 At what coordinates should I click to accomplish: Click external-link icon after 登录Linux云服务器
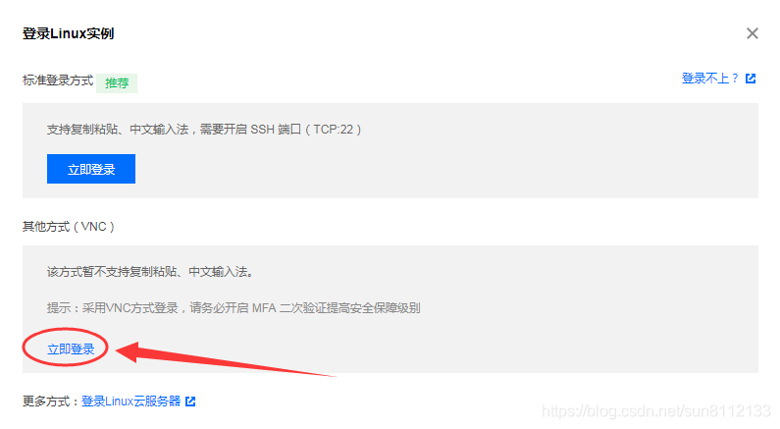[x=190, y=402]
